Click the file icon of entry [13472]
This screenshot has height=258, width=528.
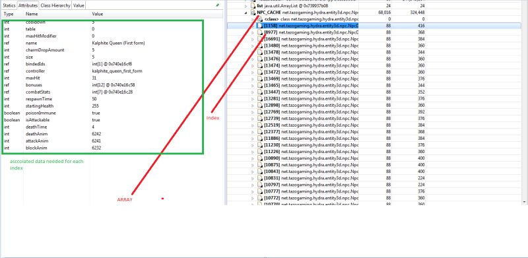(x=259, y=72)
